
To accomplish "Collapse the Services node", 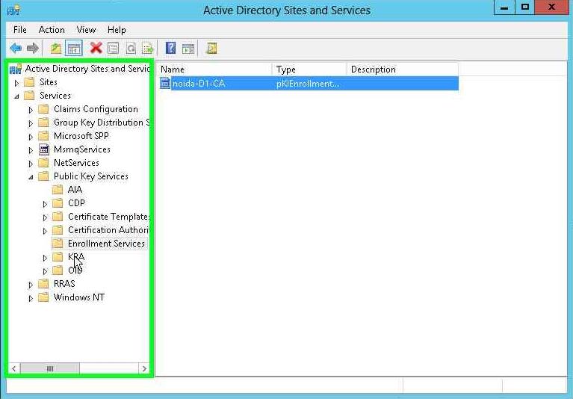I will click(x=17, y=96).
